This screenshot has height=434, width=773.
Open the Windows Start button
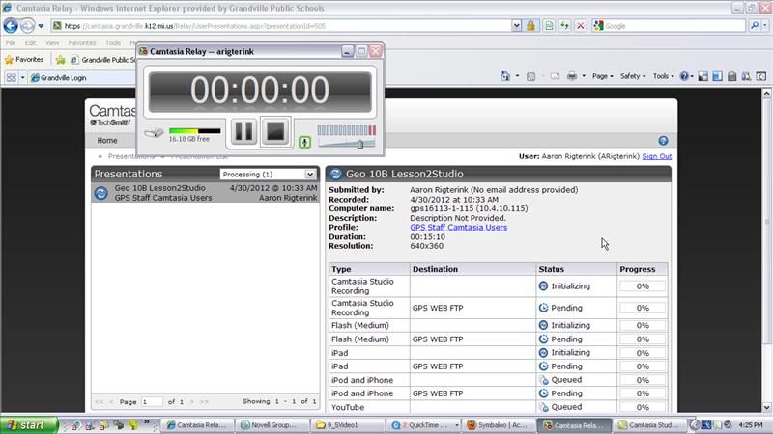click(29, 425)
